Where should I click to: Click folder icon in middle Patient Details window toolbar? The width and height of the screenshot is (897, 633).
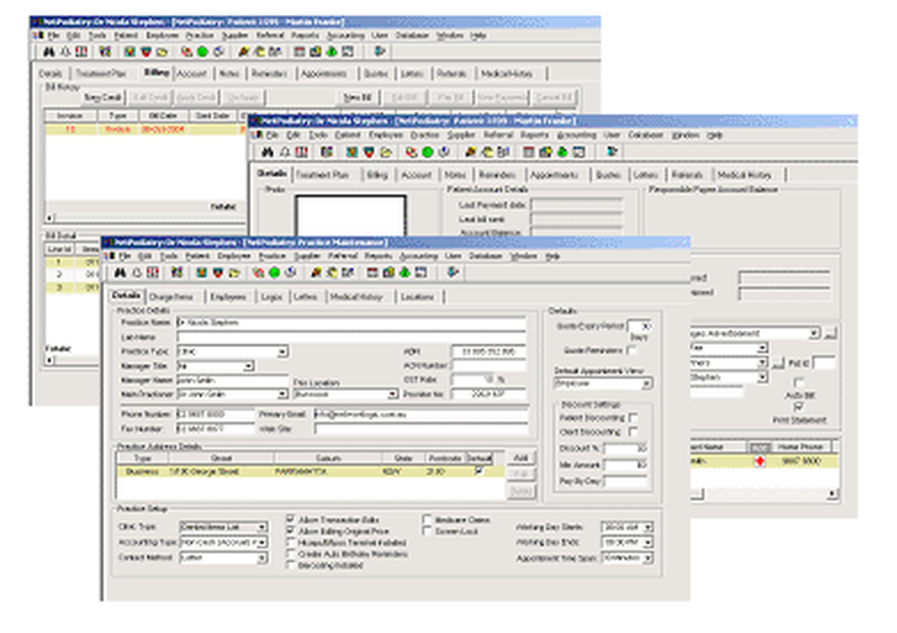click(x=386, y=153)
